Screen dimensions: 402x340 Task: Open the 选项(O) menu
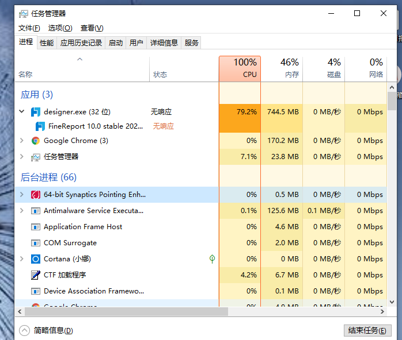(x=60, y=28)
